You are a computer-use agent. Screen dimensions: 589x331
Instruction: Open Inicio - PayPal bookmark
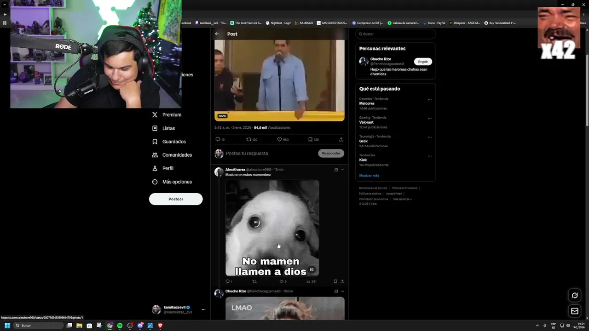(x=434, y=23)
